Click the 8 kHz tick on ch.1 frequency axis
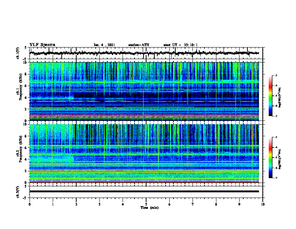 26,74
